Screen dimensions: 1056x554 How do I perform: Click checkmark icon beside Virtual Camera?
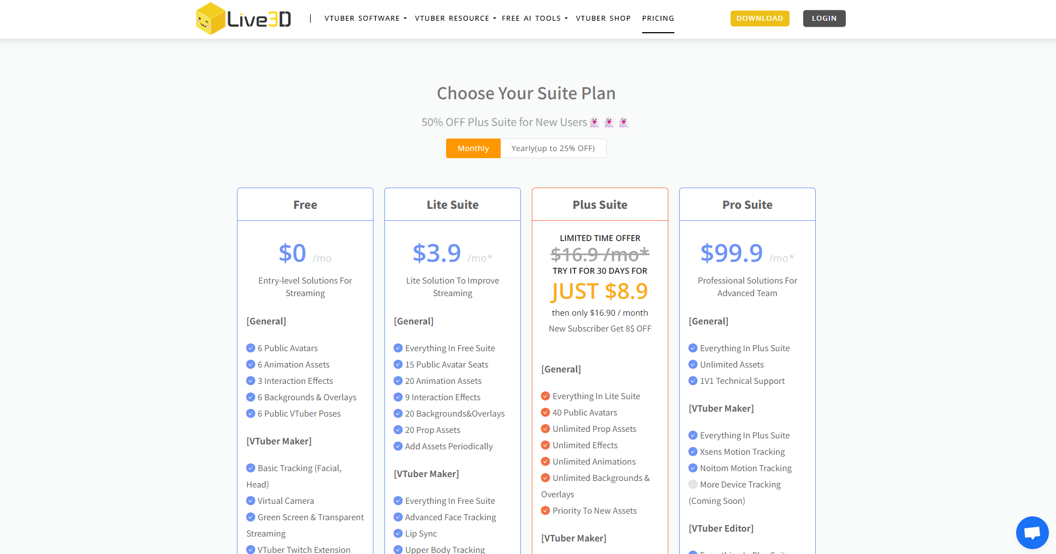251,501
